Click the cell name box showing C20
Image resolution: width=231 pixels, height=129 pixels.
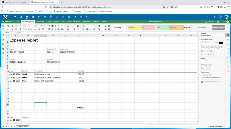11,33
